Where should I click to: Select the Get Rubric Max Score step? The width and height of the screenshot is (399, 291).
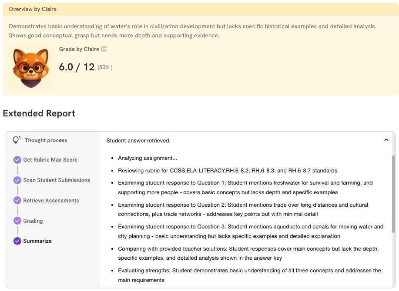point(50,160)
